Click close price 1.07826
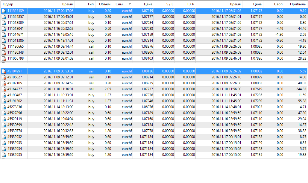Viewport: 308px width, 183px height. tap(256, 58)
